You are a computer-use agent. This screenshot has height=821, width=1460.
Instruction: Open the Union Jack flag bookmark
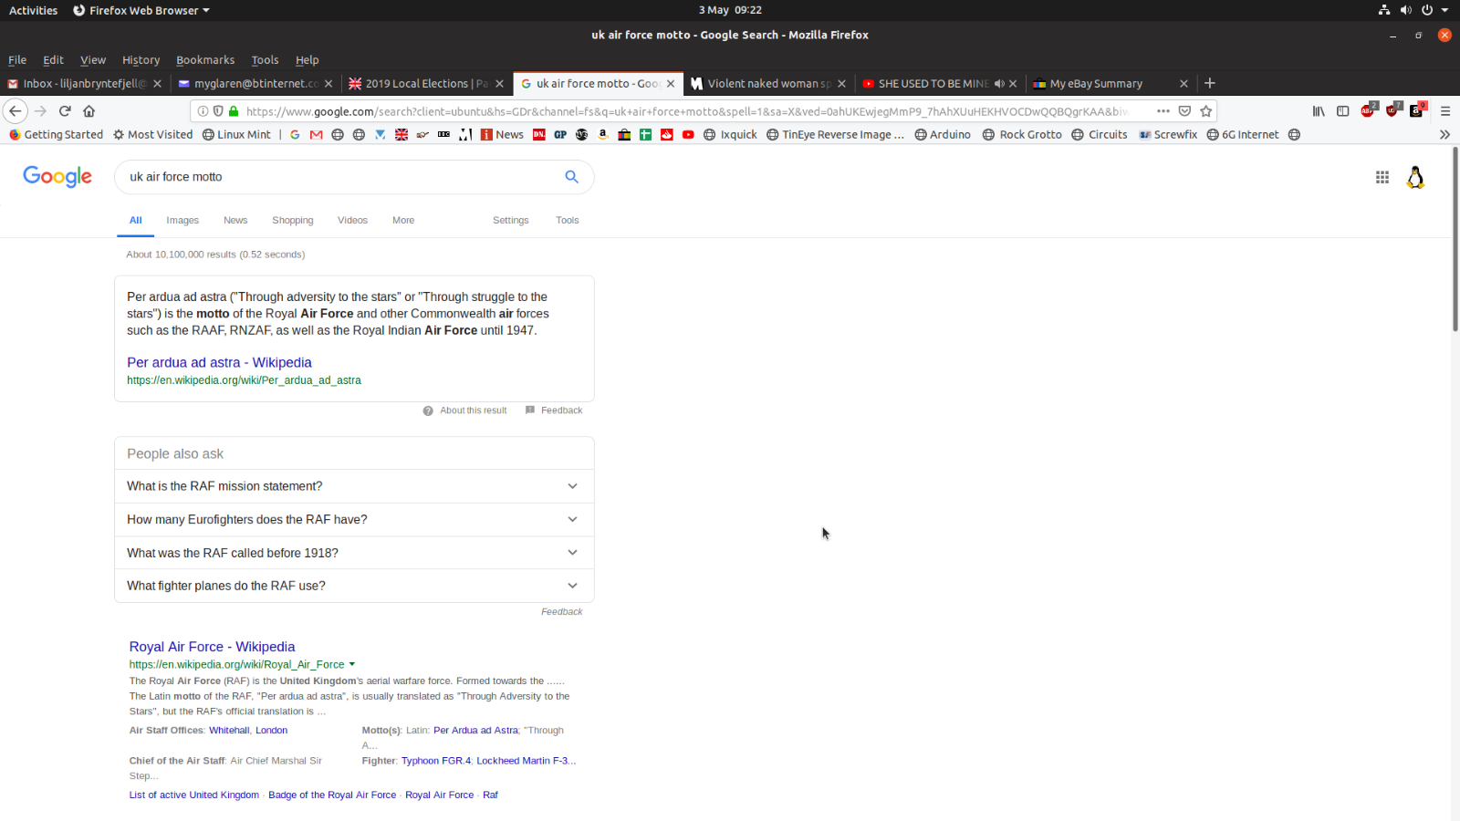tap(401, 135)
